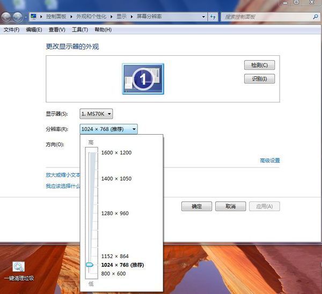Expand the 显示器 MS70K dropdown
Image resolution: width=322 pixels, height=294 pixels.
tap(96, 114)
